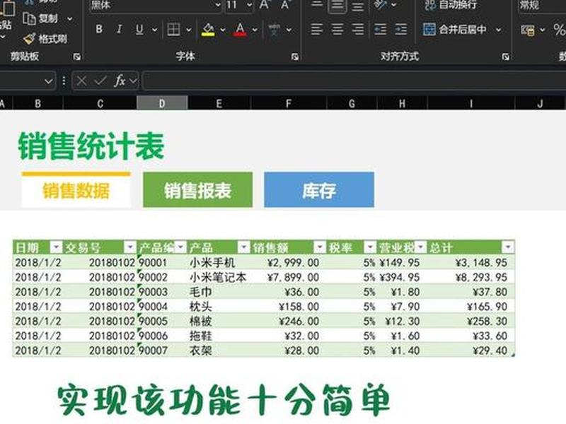Center text horizontally

coord(337,29)
